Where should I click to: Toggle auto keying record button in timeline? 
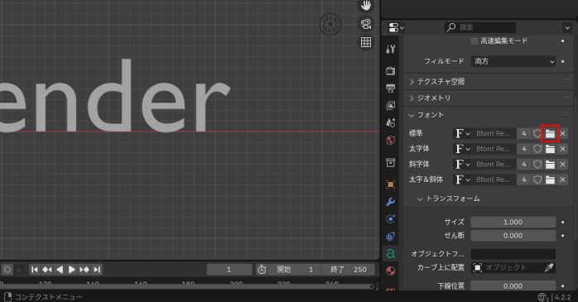(x=7, y=270)
